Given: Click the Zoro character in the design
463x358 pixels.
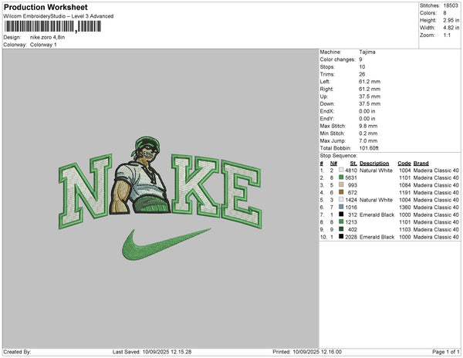Looking at the screenshot, I should (140, 175).
